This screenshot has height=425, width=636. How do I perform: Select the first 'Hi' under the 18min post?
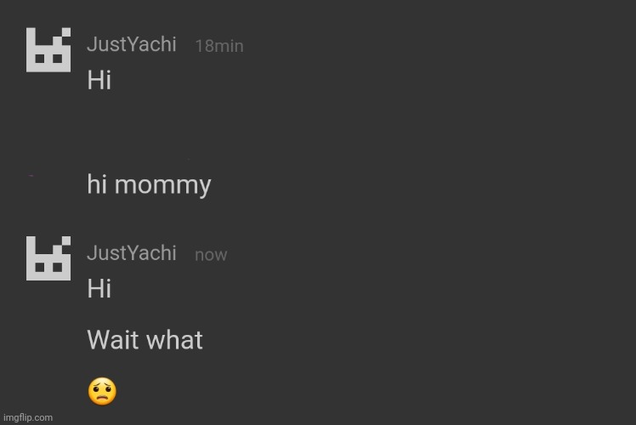(99, 81)
